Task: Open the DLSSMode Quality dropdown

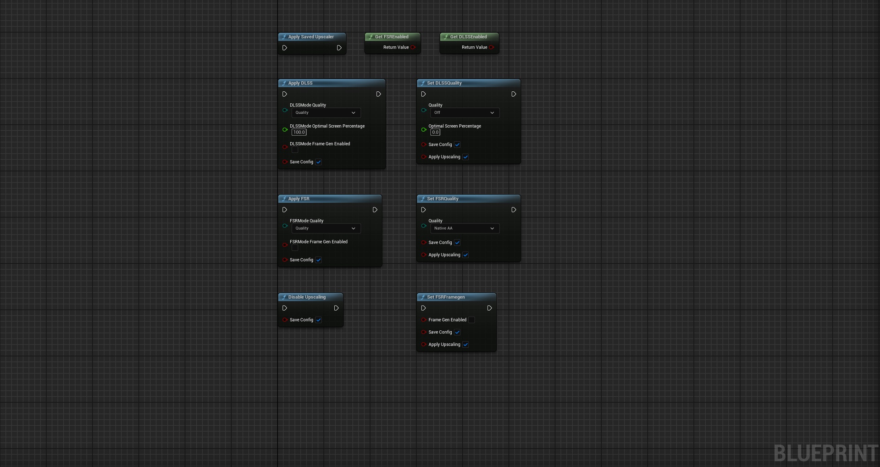Action: 326,113
